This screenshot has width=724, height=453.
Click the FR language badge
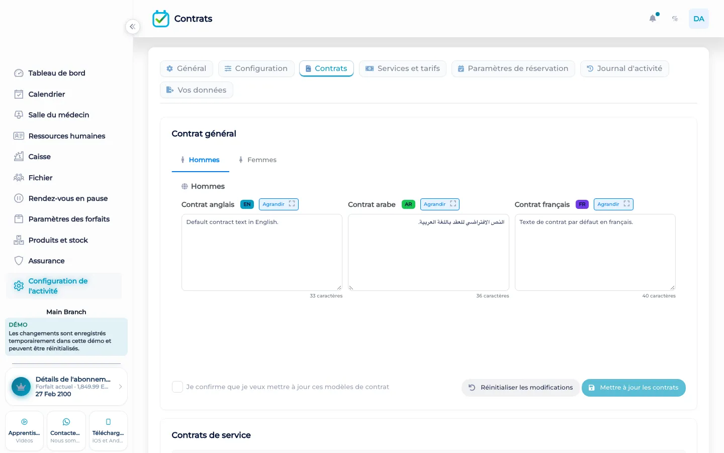[x=582, y=204]
